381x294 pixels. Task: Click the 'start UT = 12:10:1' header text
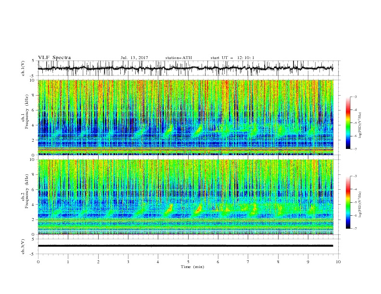click(x=232, y=58)
